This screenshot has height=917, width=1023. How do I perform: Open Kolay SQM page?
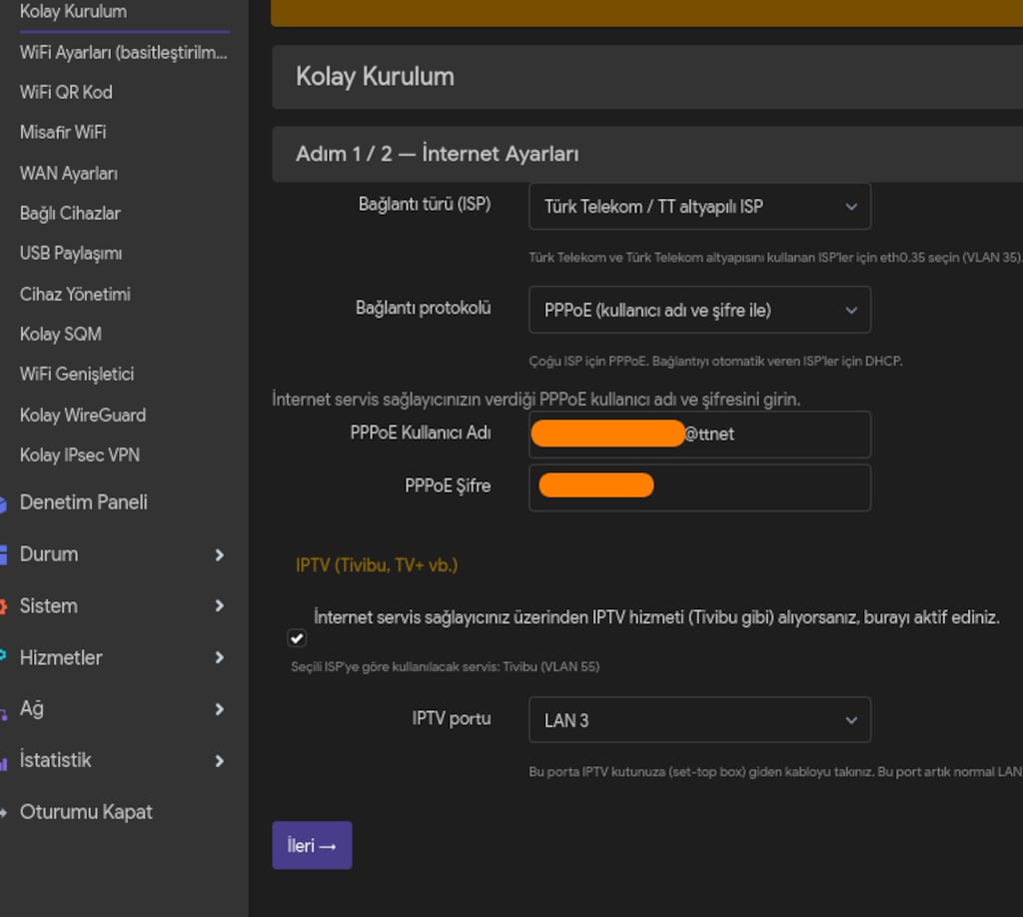click(61, 334)
